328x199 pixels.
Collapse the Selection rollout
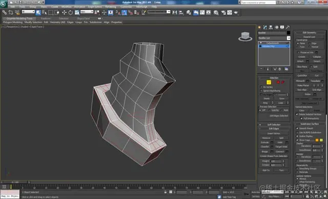274,78
